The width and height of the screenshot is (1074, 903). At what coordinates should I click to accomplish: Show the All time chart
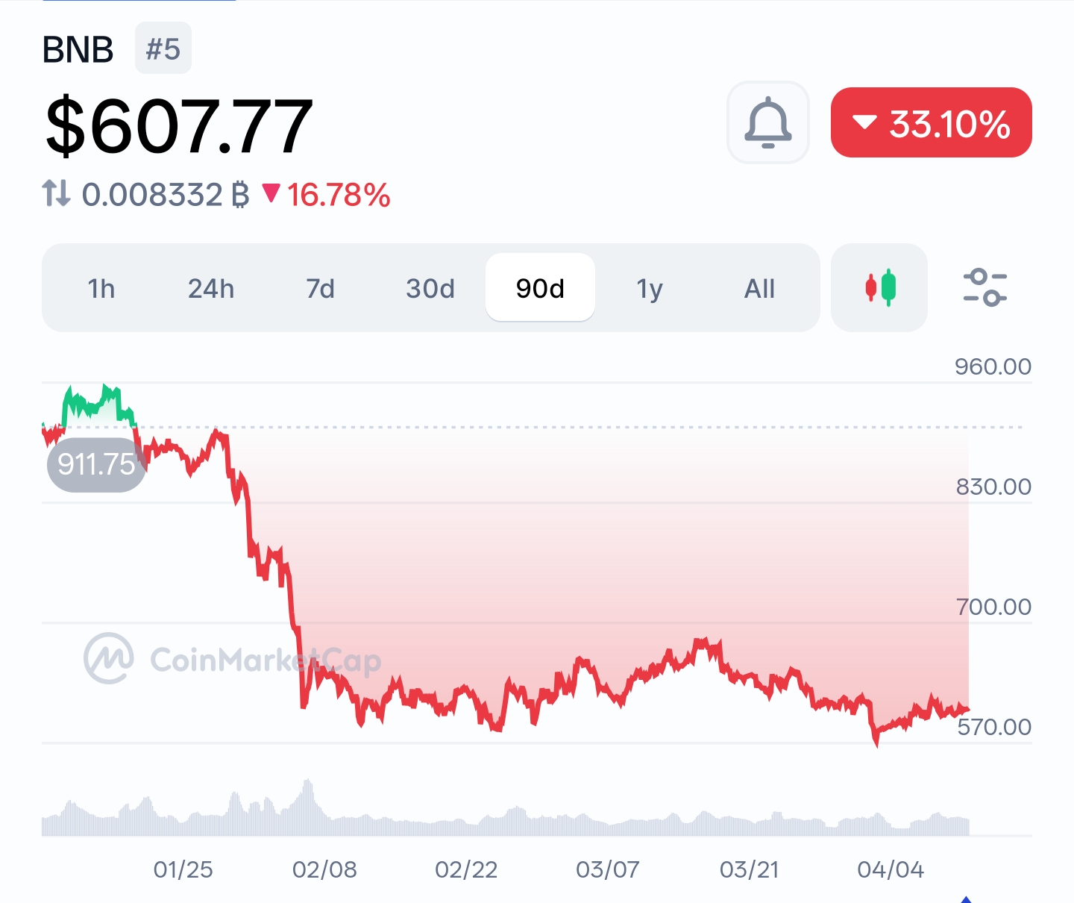[759, 288]
